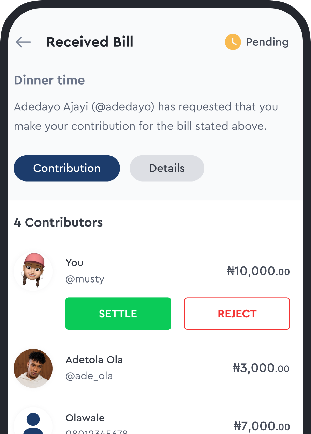Open the Details tab
The height and width of the screenshot is (434, 311).
point(167,168)
